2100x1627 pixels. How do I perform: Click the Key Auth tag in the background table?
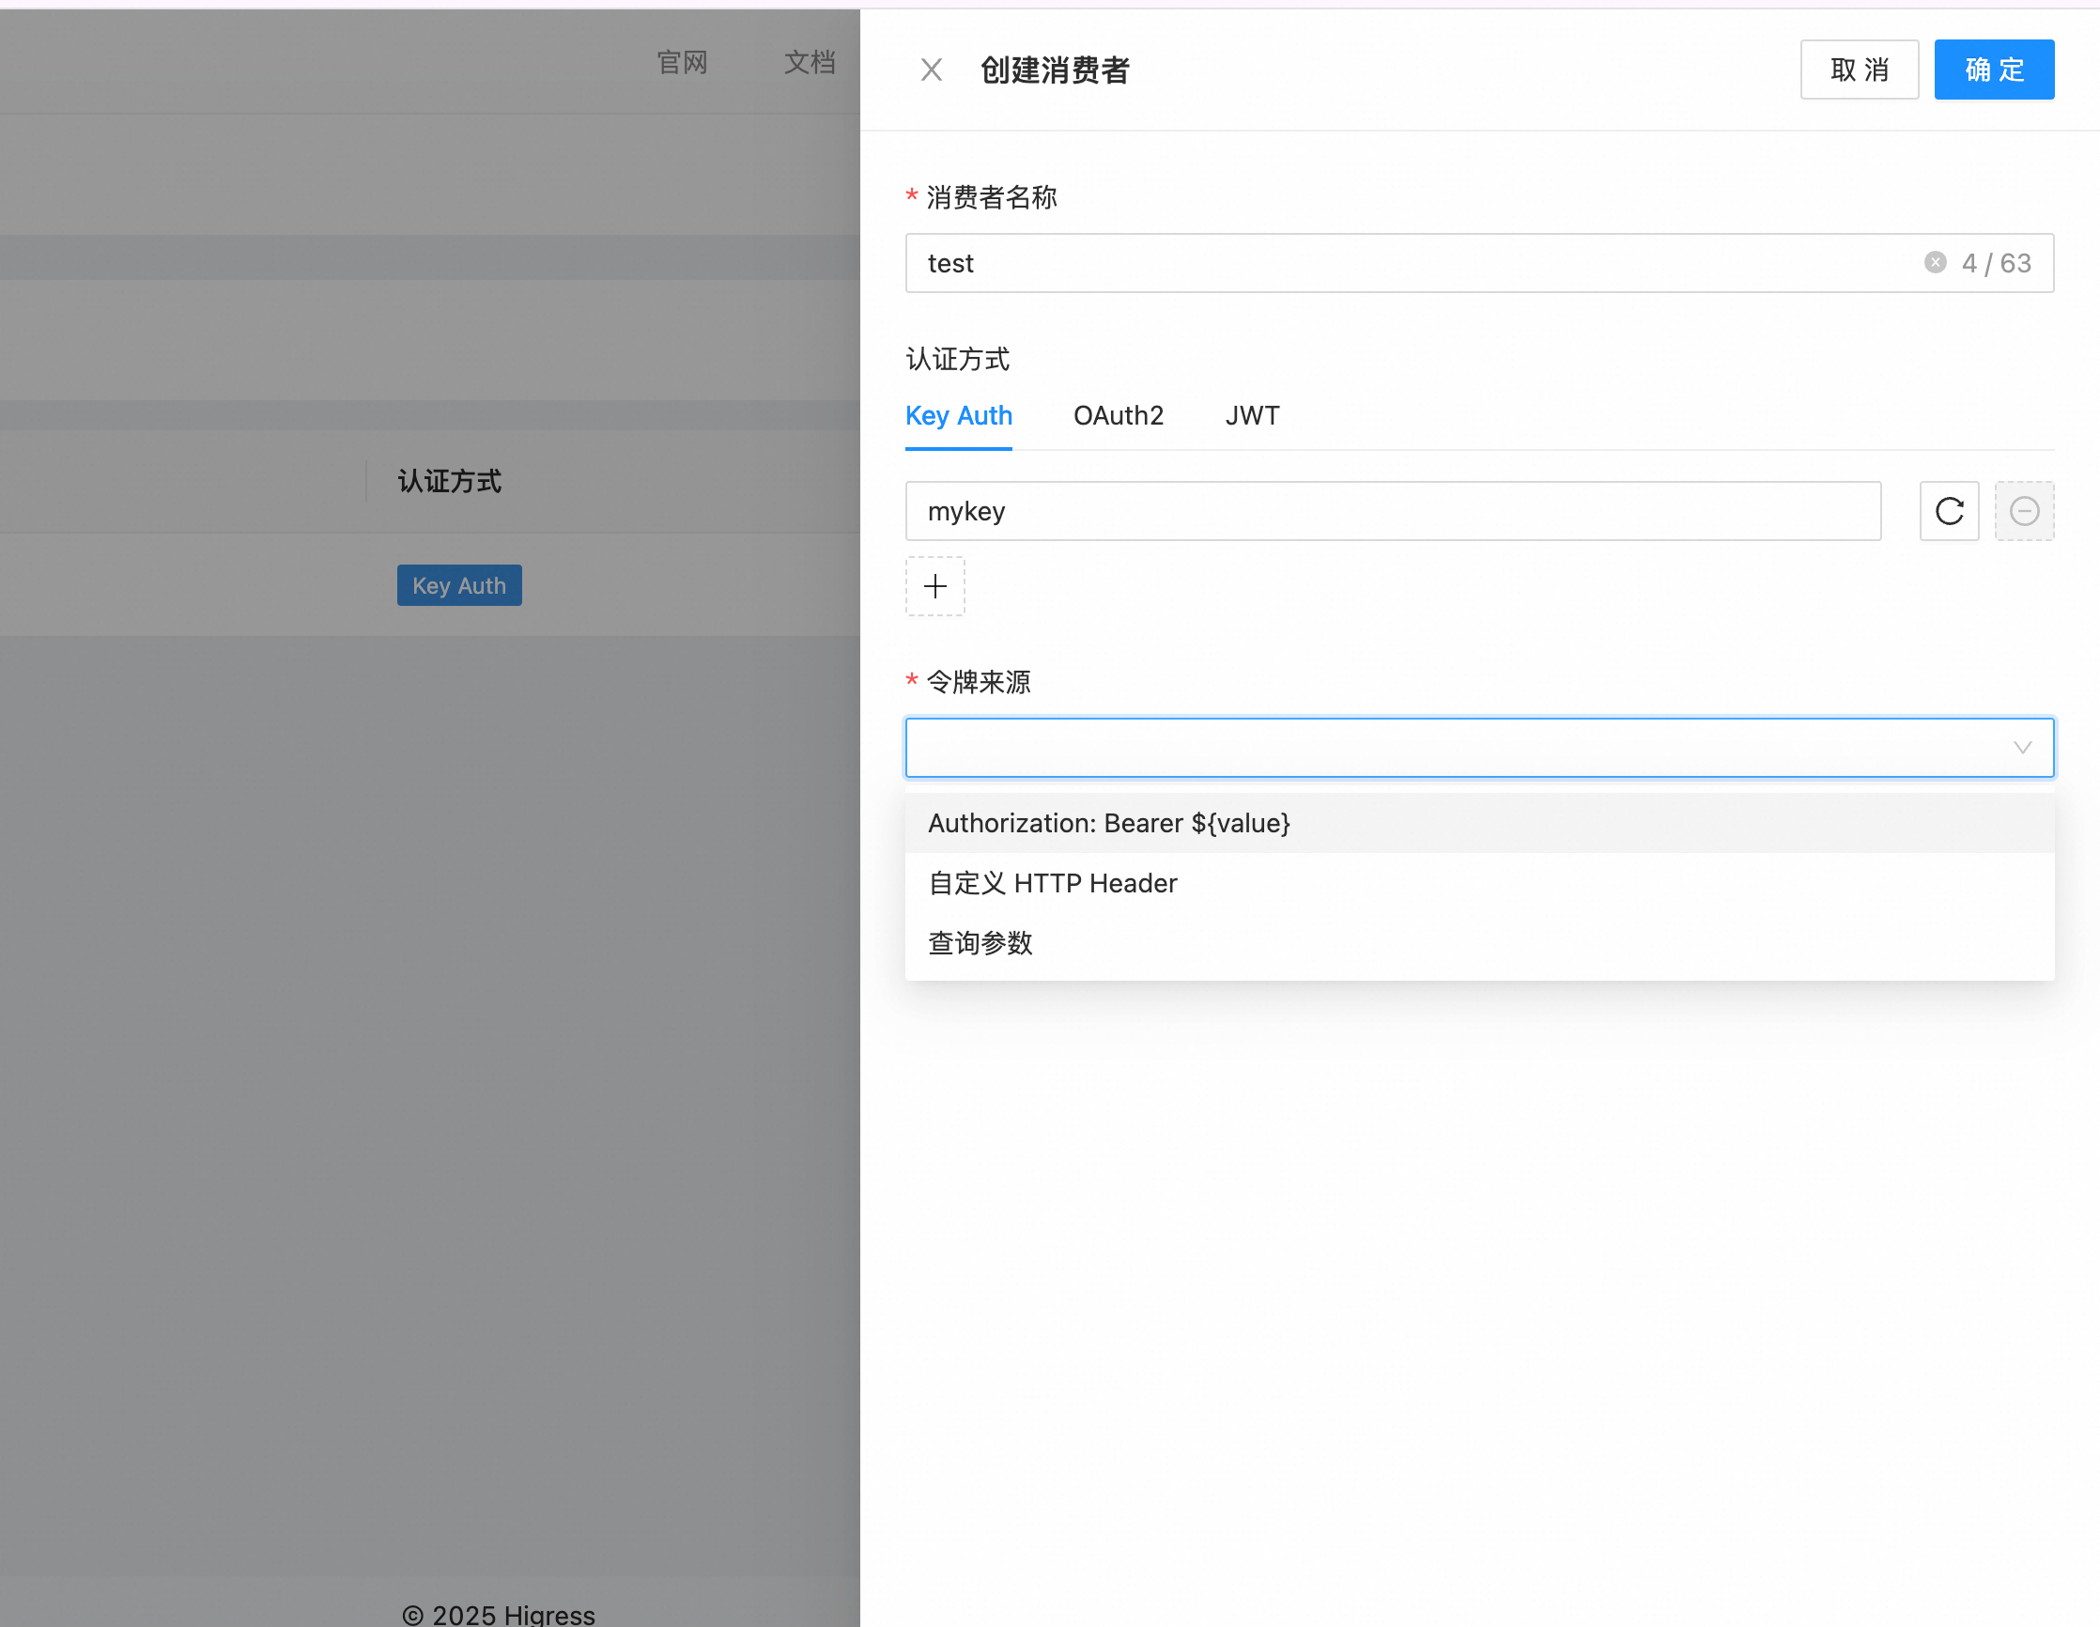(x=458, y=584)
